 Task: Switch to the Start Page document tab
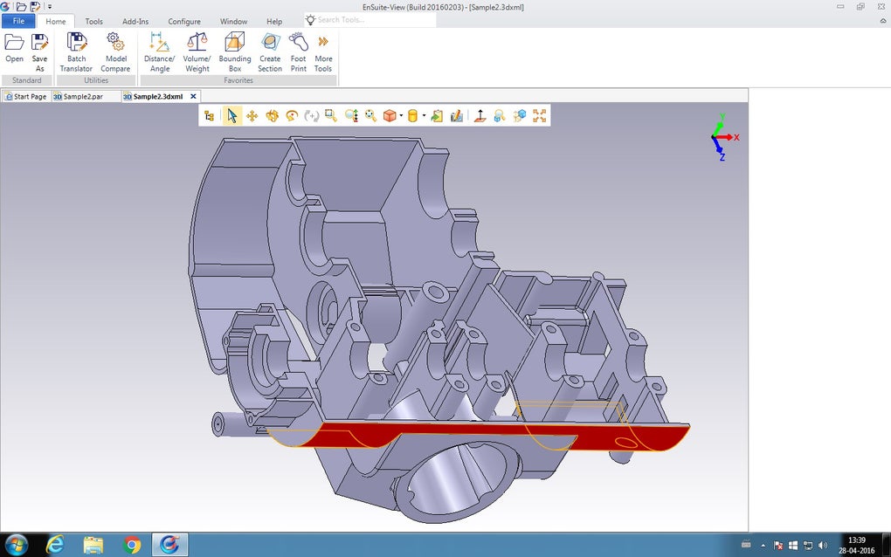25,97
